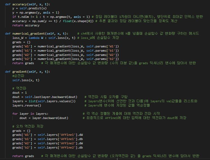Viewport: 210px width, 160px height.
Task: Click grads['W1'] numerical_gradient assignment line
Action: pyautogui.click(x=66, y=47)
